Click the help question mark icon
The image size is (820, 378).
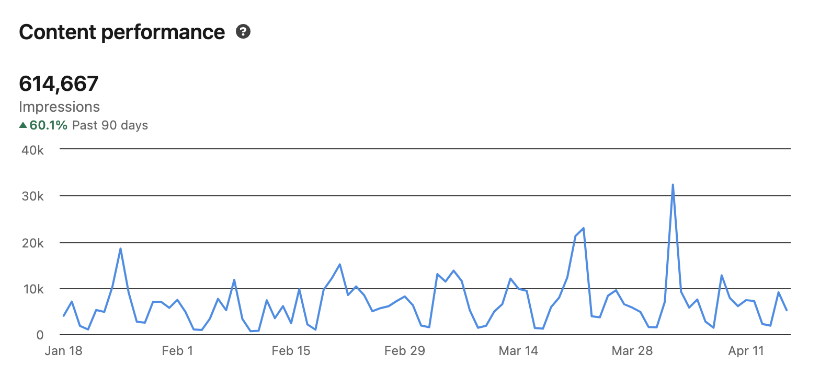[x=243, y=32]
